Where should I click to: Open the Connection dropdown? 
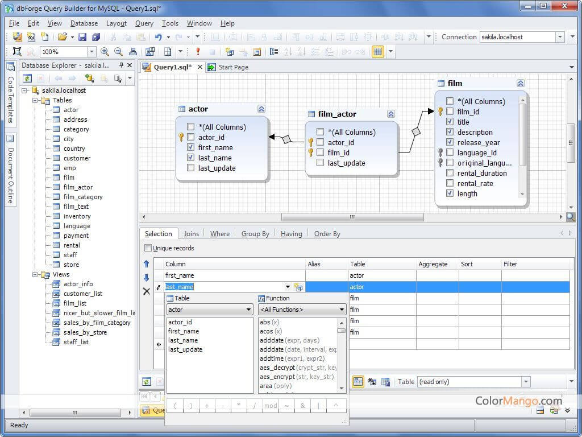click(560, 37)
